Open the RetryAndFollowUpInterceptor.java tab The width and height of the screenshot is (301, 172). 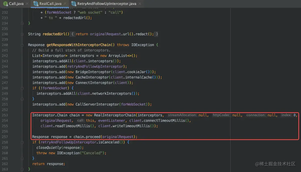(107, 4)
